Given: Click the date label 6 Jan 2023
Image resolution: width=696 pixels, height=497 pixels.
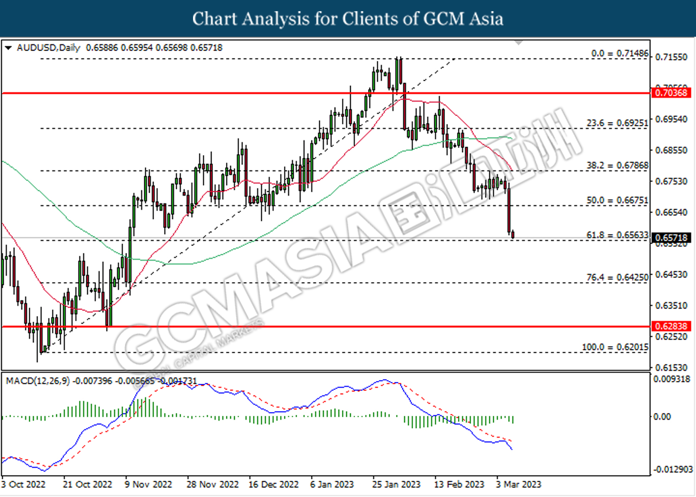Looking at the screenshot, I should point(332,484).
